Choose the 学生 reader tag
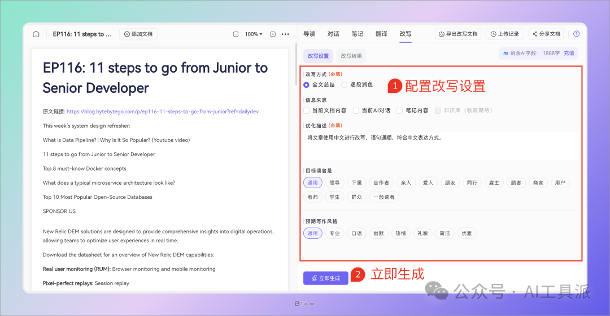 tap(334, 197)
